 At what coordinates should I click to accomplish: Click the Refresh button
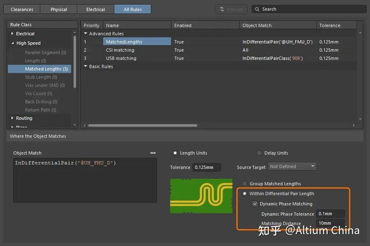(231, 9)
